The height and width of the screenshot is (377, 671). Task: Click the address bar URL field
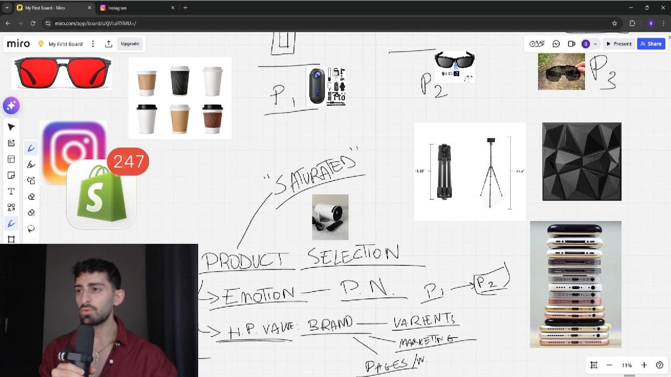[325, 23]
